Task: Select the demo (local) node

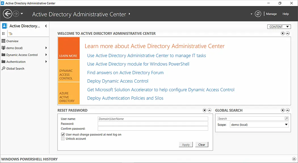Action: coord(14,48)
